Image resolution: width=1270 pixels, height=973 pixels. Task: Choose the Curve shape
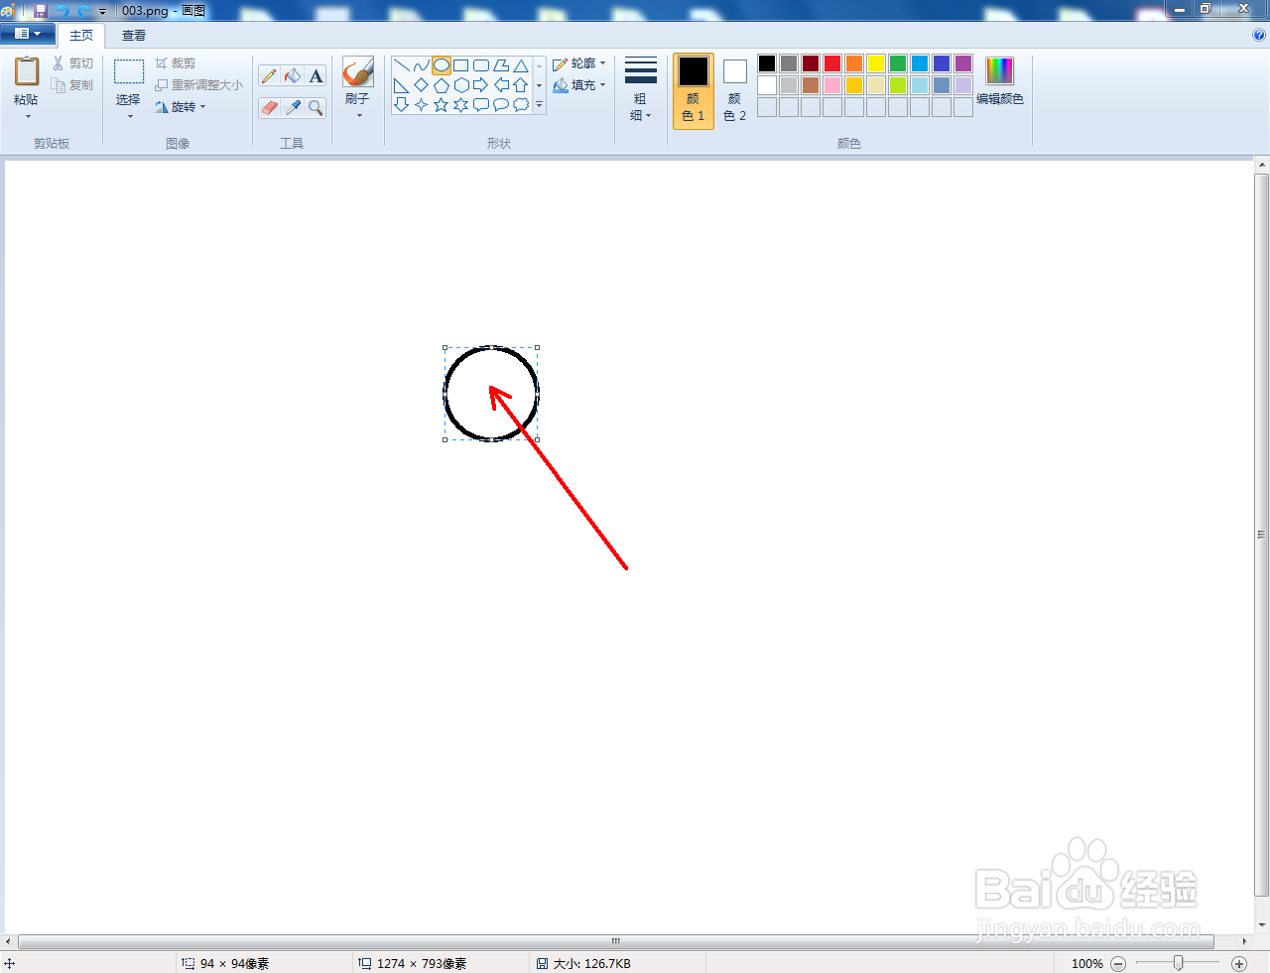point(422,65)
